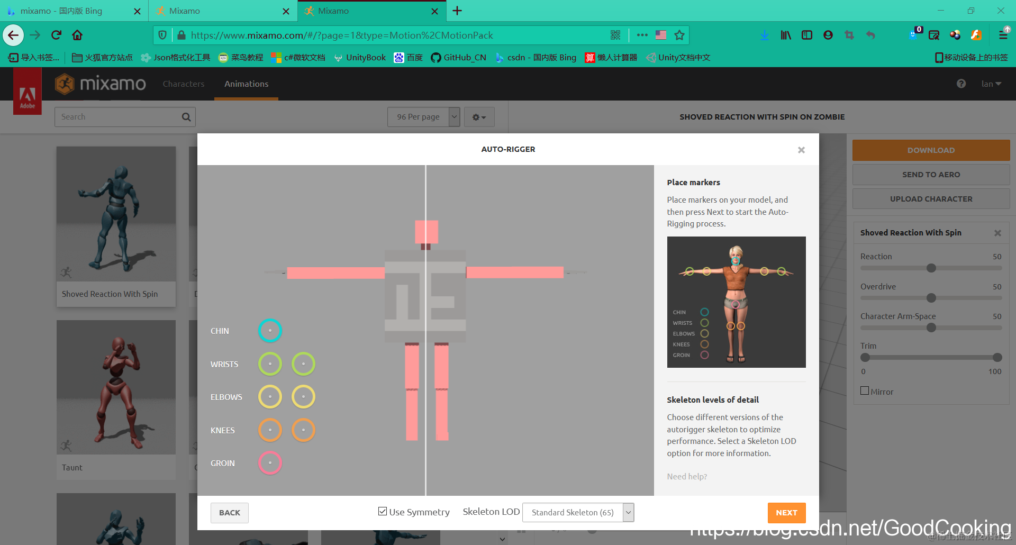Choose the first orange Knees marker
The width and height of the screenshot is (1016, 545).
tap(270, 430)
